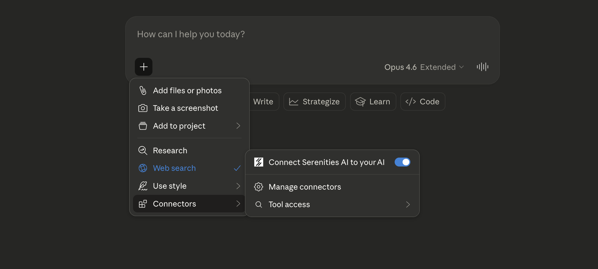The height and width of the screenshot is (269, 598).
Task: Click the Research magnifier icon
Action: tap(143, 151)
